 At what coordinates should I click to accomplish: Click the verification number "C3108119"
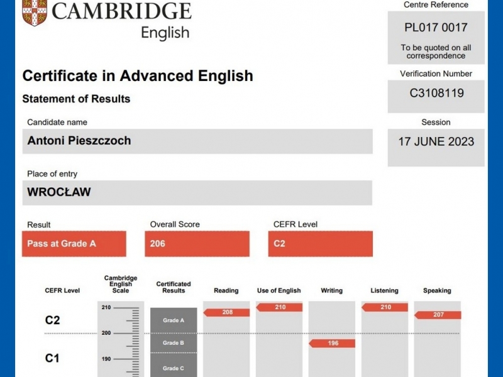pos(436,93)
